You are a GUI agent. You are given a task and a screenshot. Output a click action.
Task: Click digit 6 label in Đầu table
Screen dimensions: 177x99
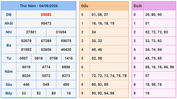click(x=82, y=67)
